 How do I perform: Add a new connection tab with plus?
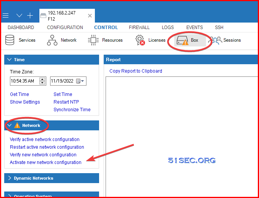30,16
